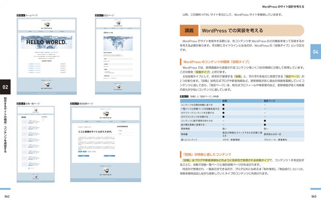Click subheading WordPress のコンテンツの種類「投稿タイプ」

coord(216,62)
